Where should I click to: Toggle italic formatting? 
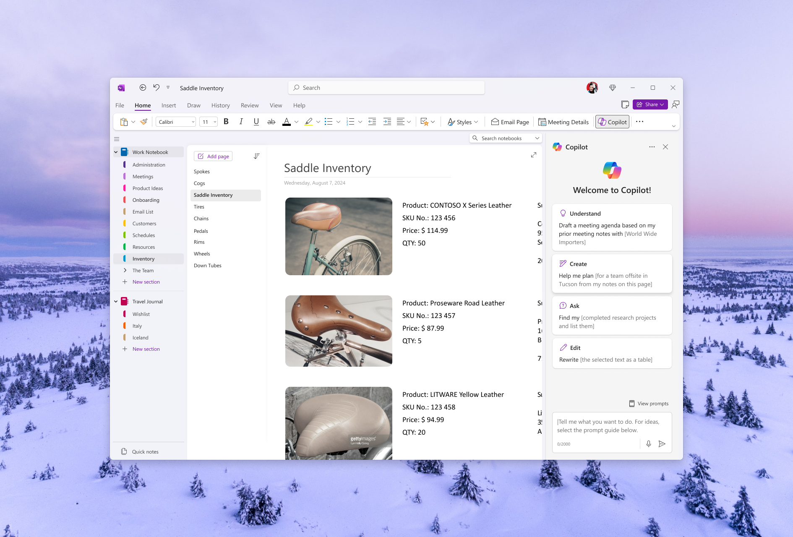[241, 122]
